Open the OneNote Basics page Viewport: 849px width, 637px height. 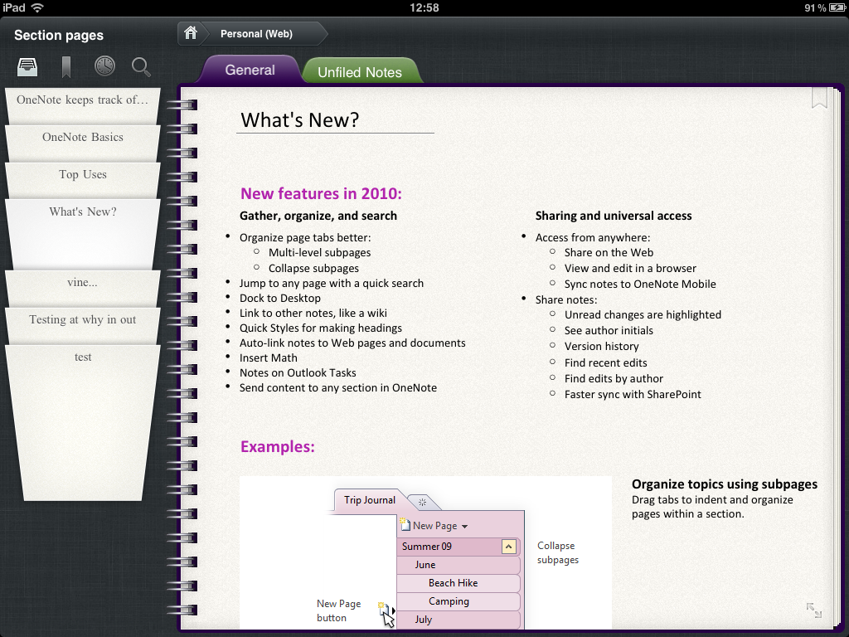coord(82,143)
